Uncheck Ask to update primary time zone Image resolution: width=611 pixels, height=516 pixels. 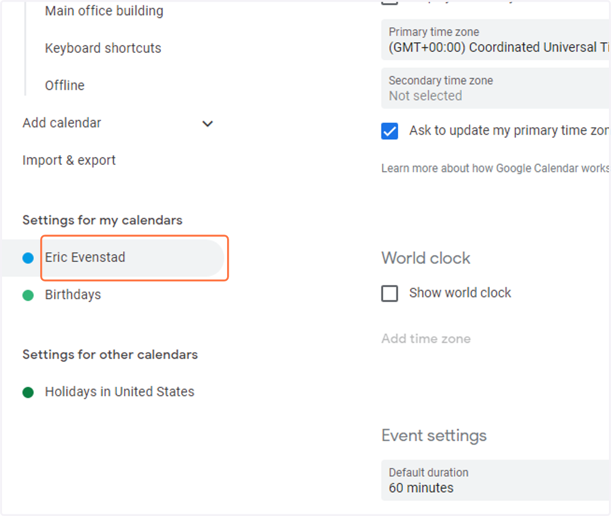click(390, 131)
